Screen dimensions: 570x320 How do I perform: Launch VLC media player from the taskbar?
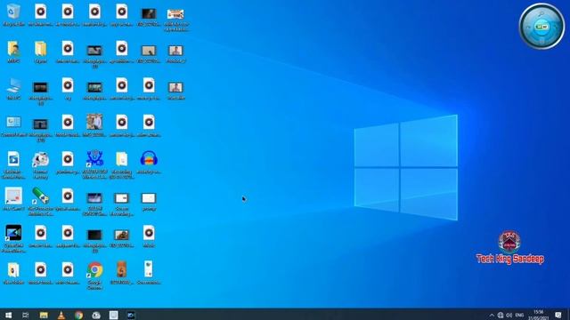[61, 315]
